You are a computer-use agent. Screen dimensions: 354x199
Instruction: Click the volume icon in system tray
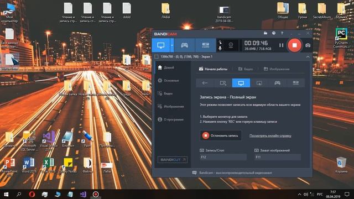pos(306,194)
